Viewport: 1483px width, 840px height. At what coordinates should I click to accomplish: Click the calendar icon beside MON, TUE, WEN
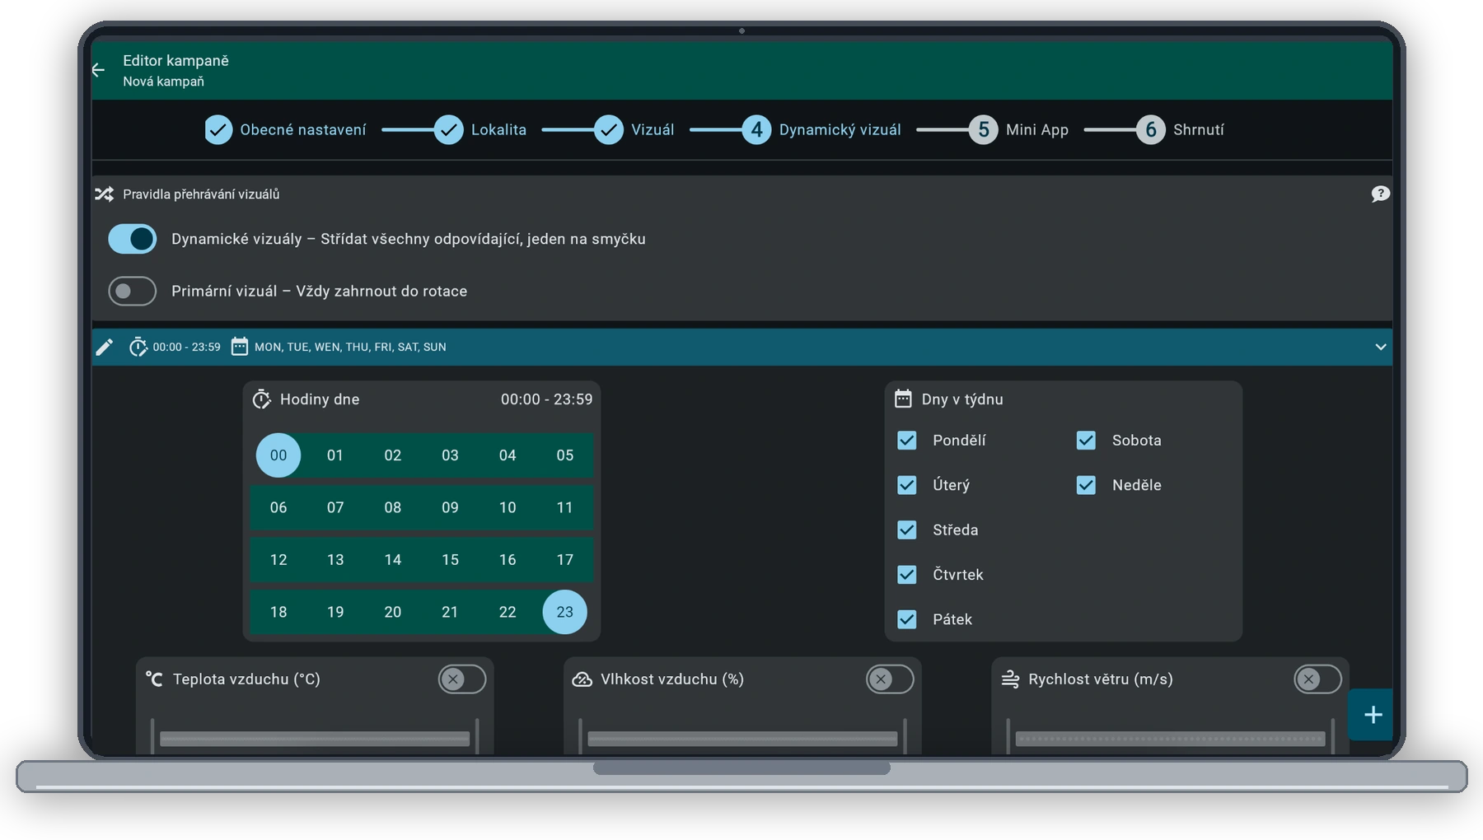[240, 347]
